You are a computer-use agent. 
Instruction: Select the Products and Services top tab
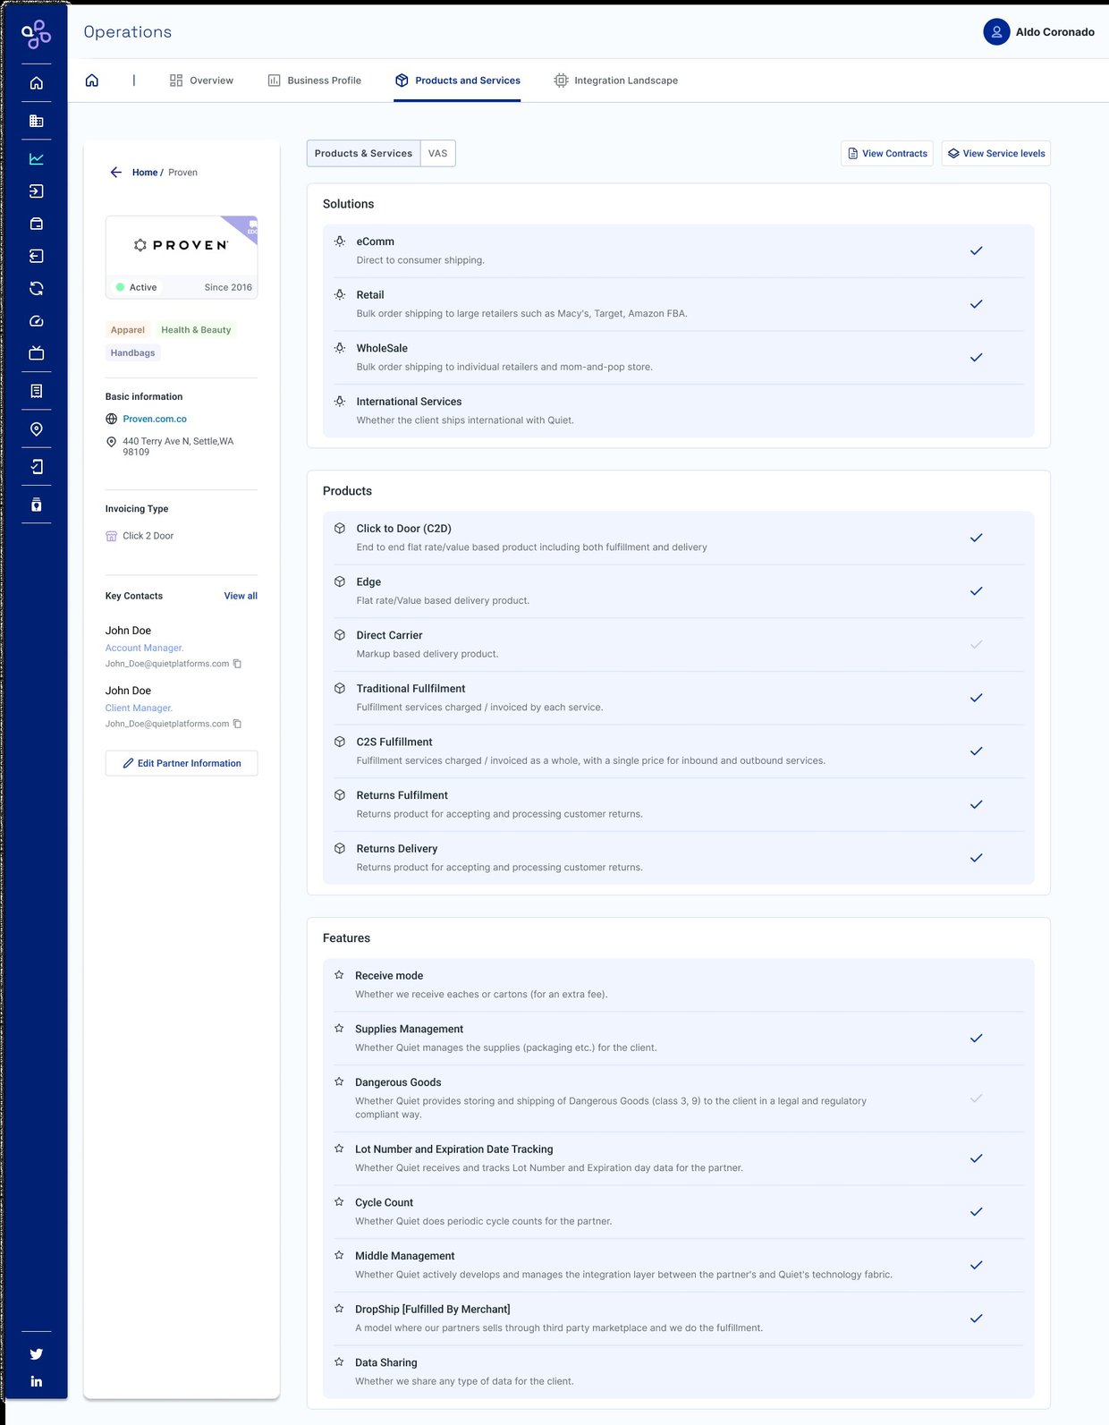[x=457, y=81]
